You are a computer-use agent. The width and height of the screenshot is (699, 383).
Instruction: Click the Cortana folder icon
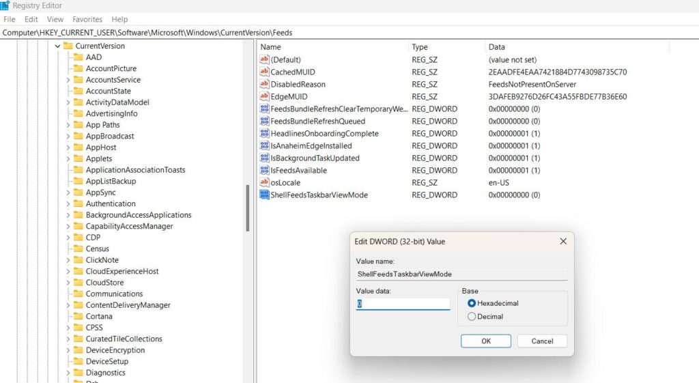point(79,317)
